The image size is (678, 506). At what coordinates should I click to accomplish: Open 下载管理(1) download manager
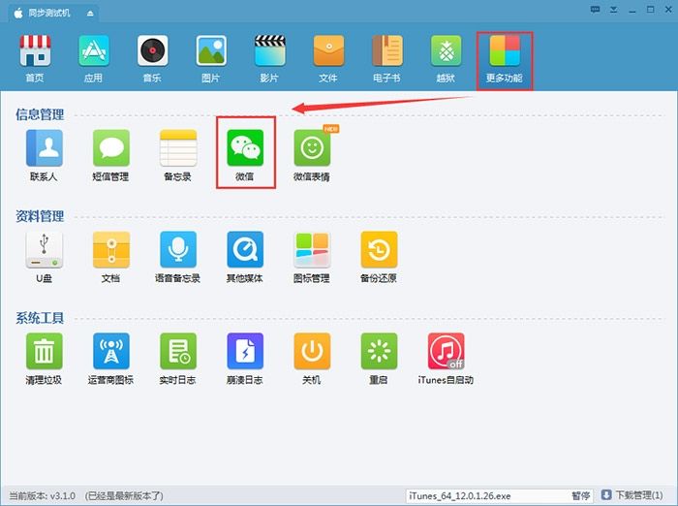pos(639,494)
